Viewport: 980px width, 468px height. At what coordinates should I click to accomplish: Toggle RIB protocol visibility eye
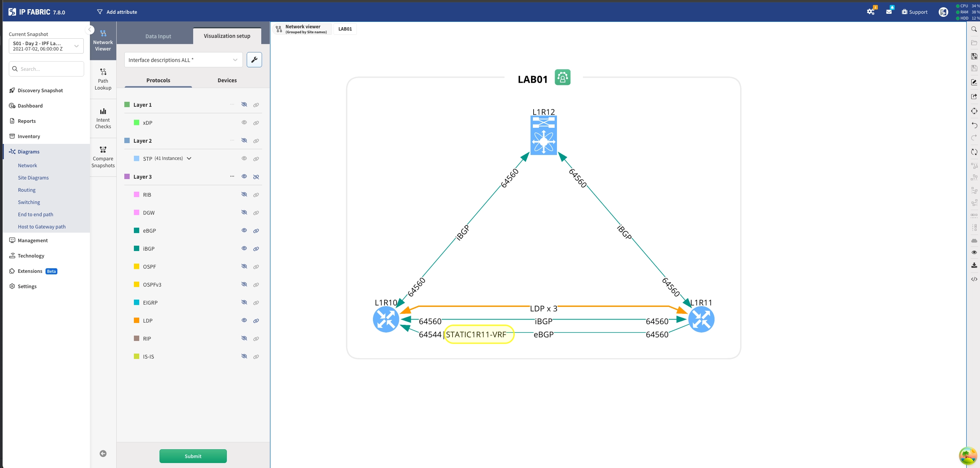coord(244,194)
